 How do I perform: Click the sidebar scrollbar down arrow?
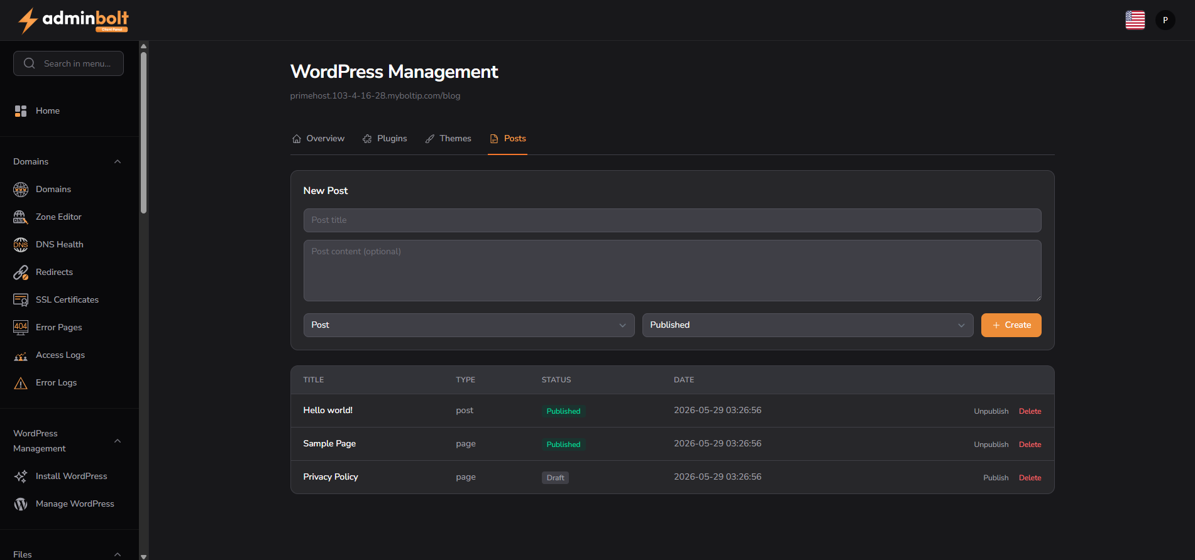143,556
